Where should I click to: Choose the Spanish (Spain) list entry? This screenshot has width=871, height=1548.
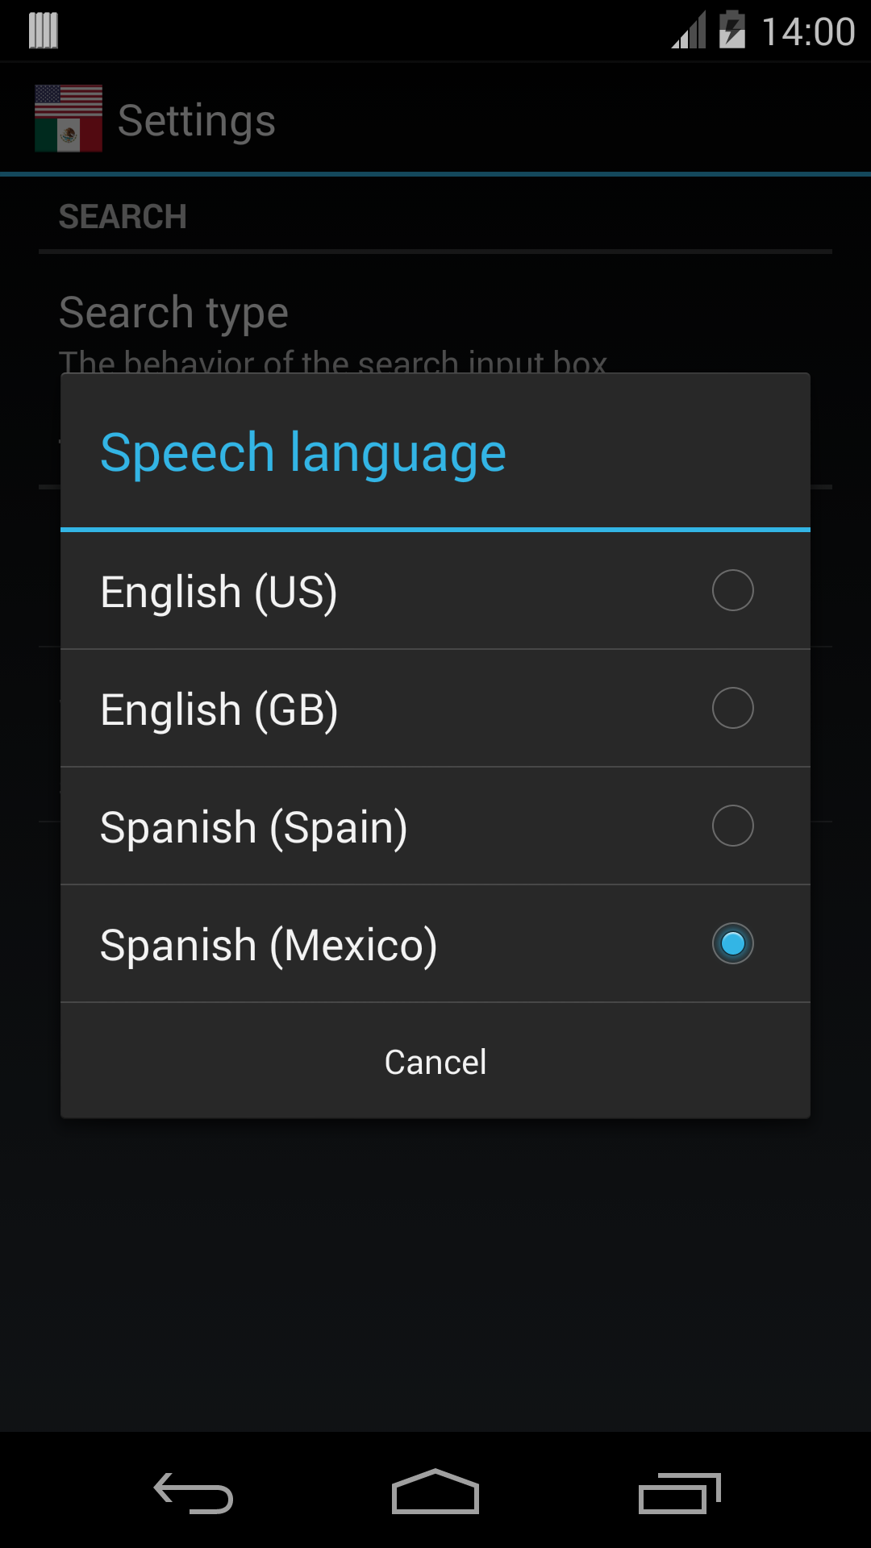(435, 826)
